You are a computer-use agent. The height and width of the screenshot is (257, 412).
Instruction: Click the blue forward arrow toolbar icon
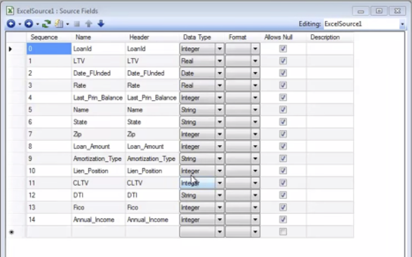[28, 25]
